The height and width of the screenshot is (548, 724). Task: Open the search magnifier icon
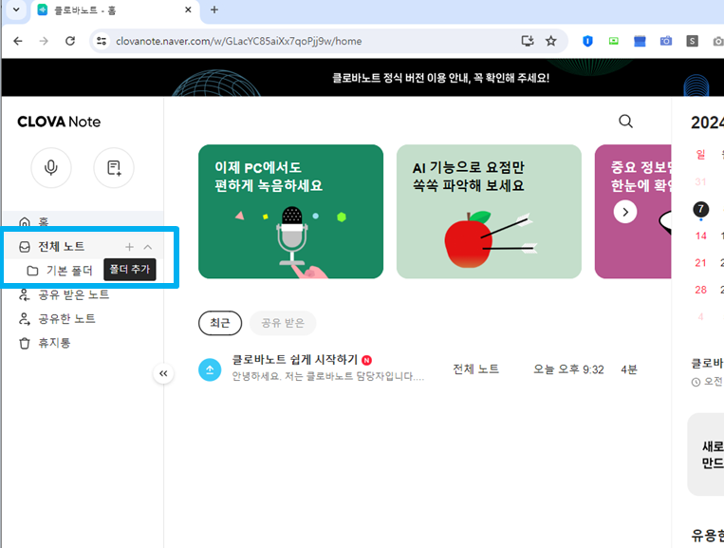(625, 122)
